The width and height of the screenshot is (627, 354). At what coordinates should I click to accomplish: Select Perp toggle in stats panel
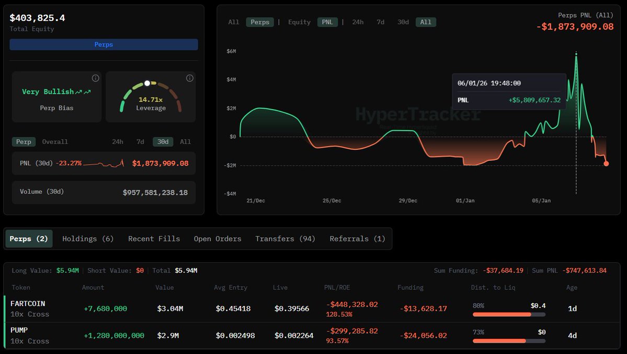[x=24, y=141]
